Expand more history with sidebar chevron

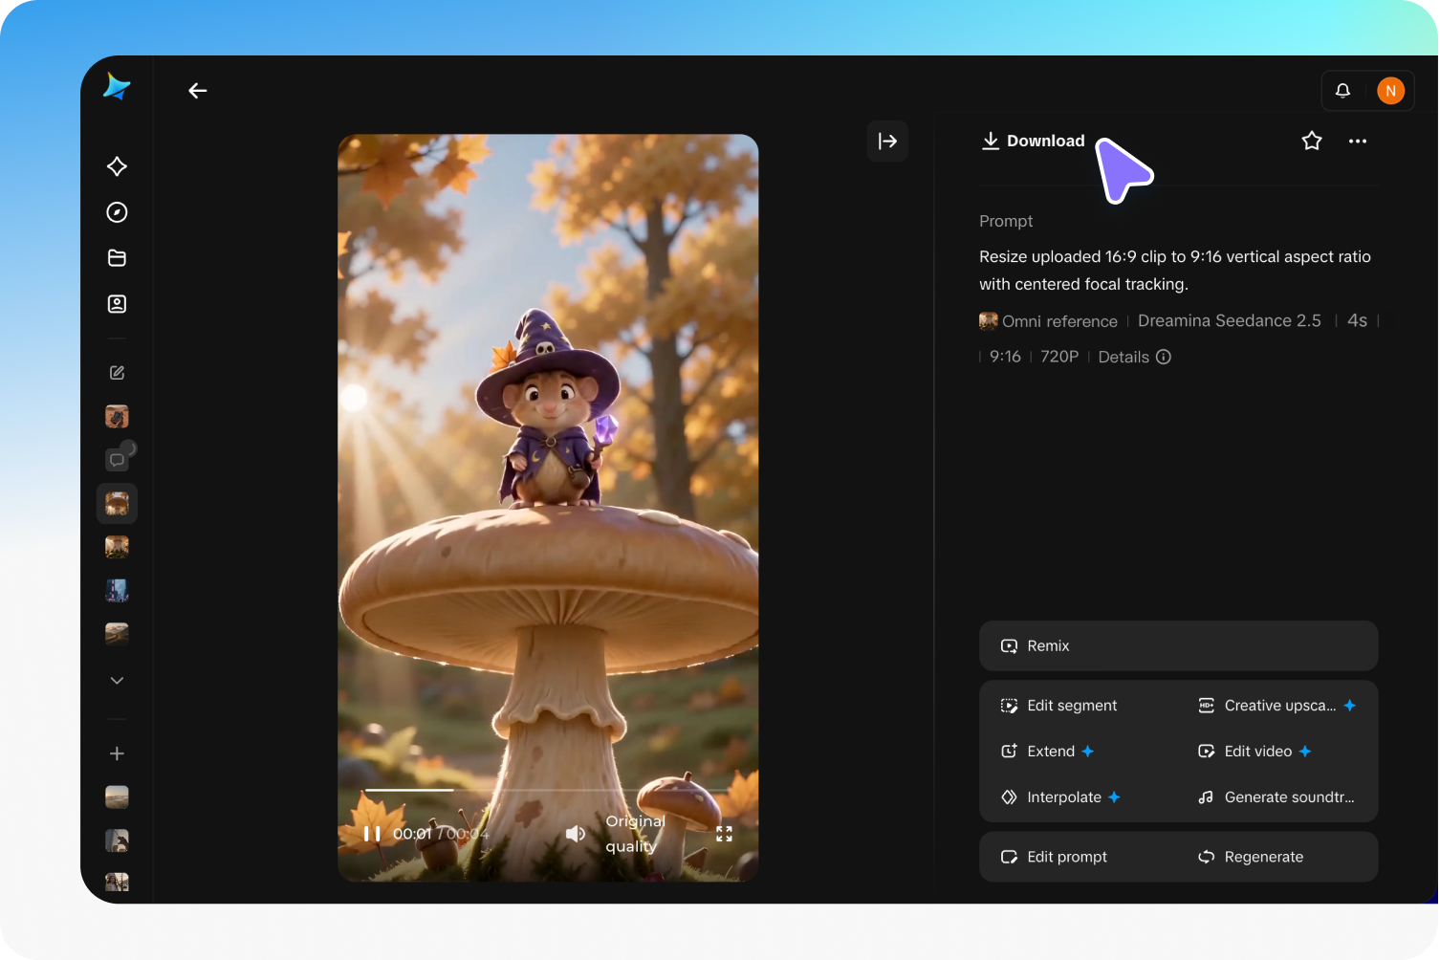tap(117, 681)
